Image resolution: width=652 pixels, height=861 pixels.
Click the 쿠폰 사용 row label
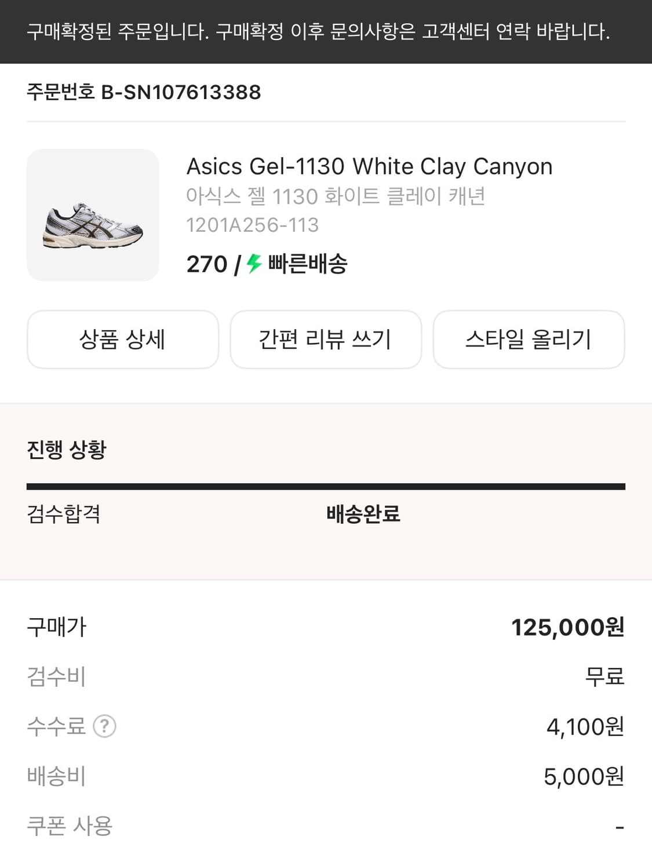tap(70, 826)
